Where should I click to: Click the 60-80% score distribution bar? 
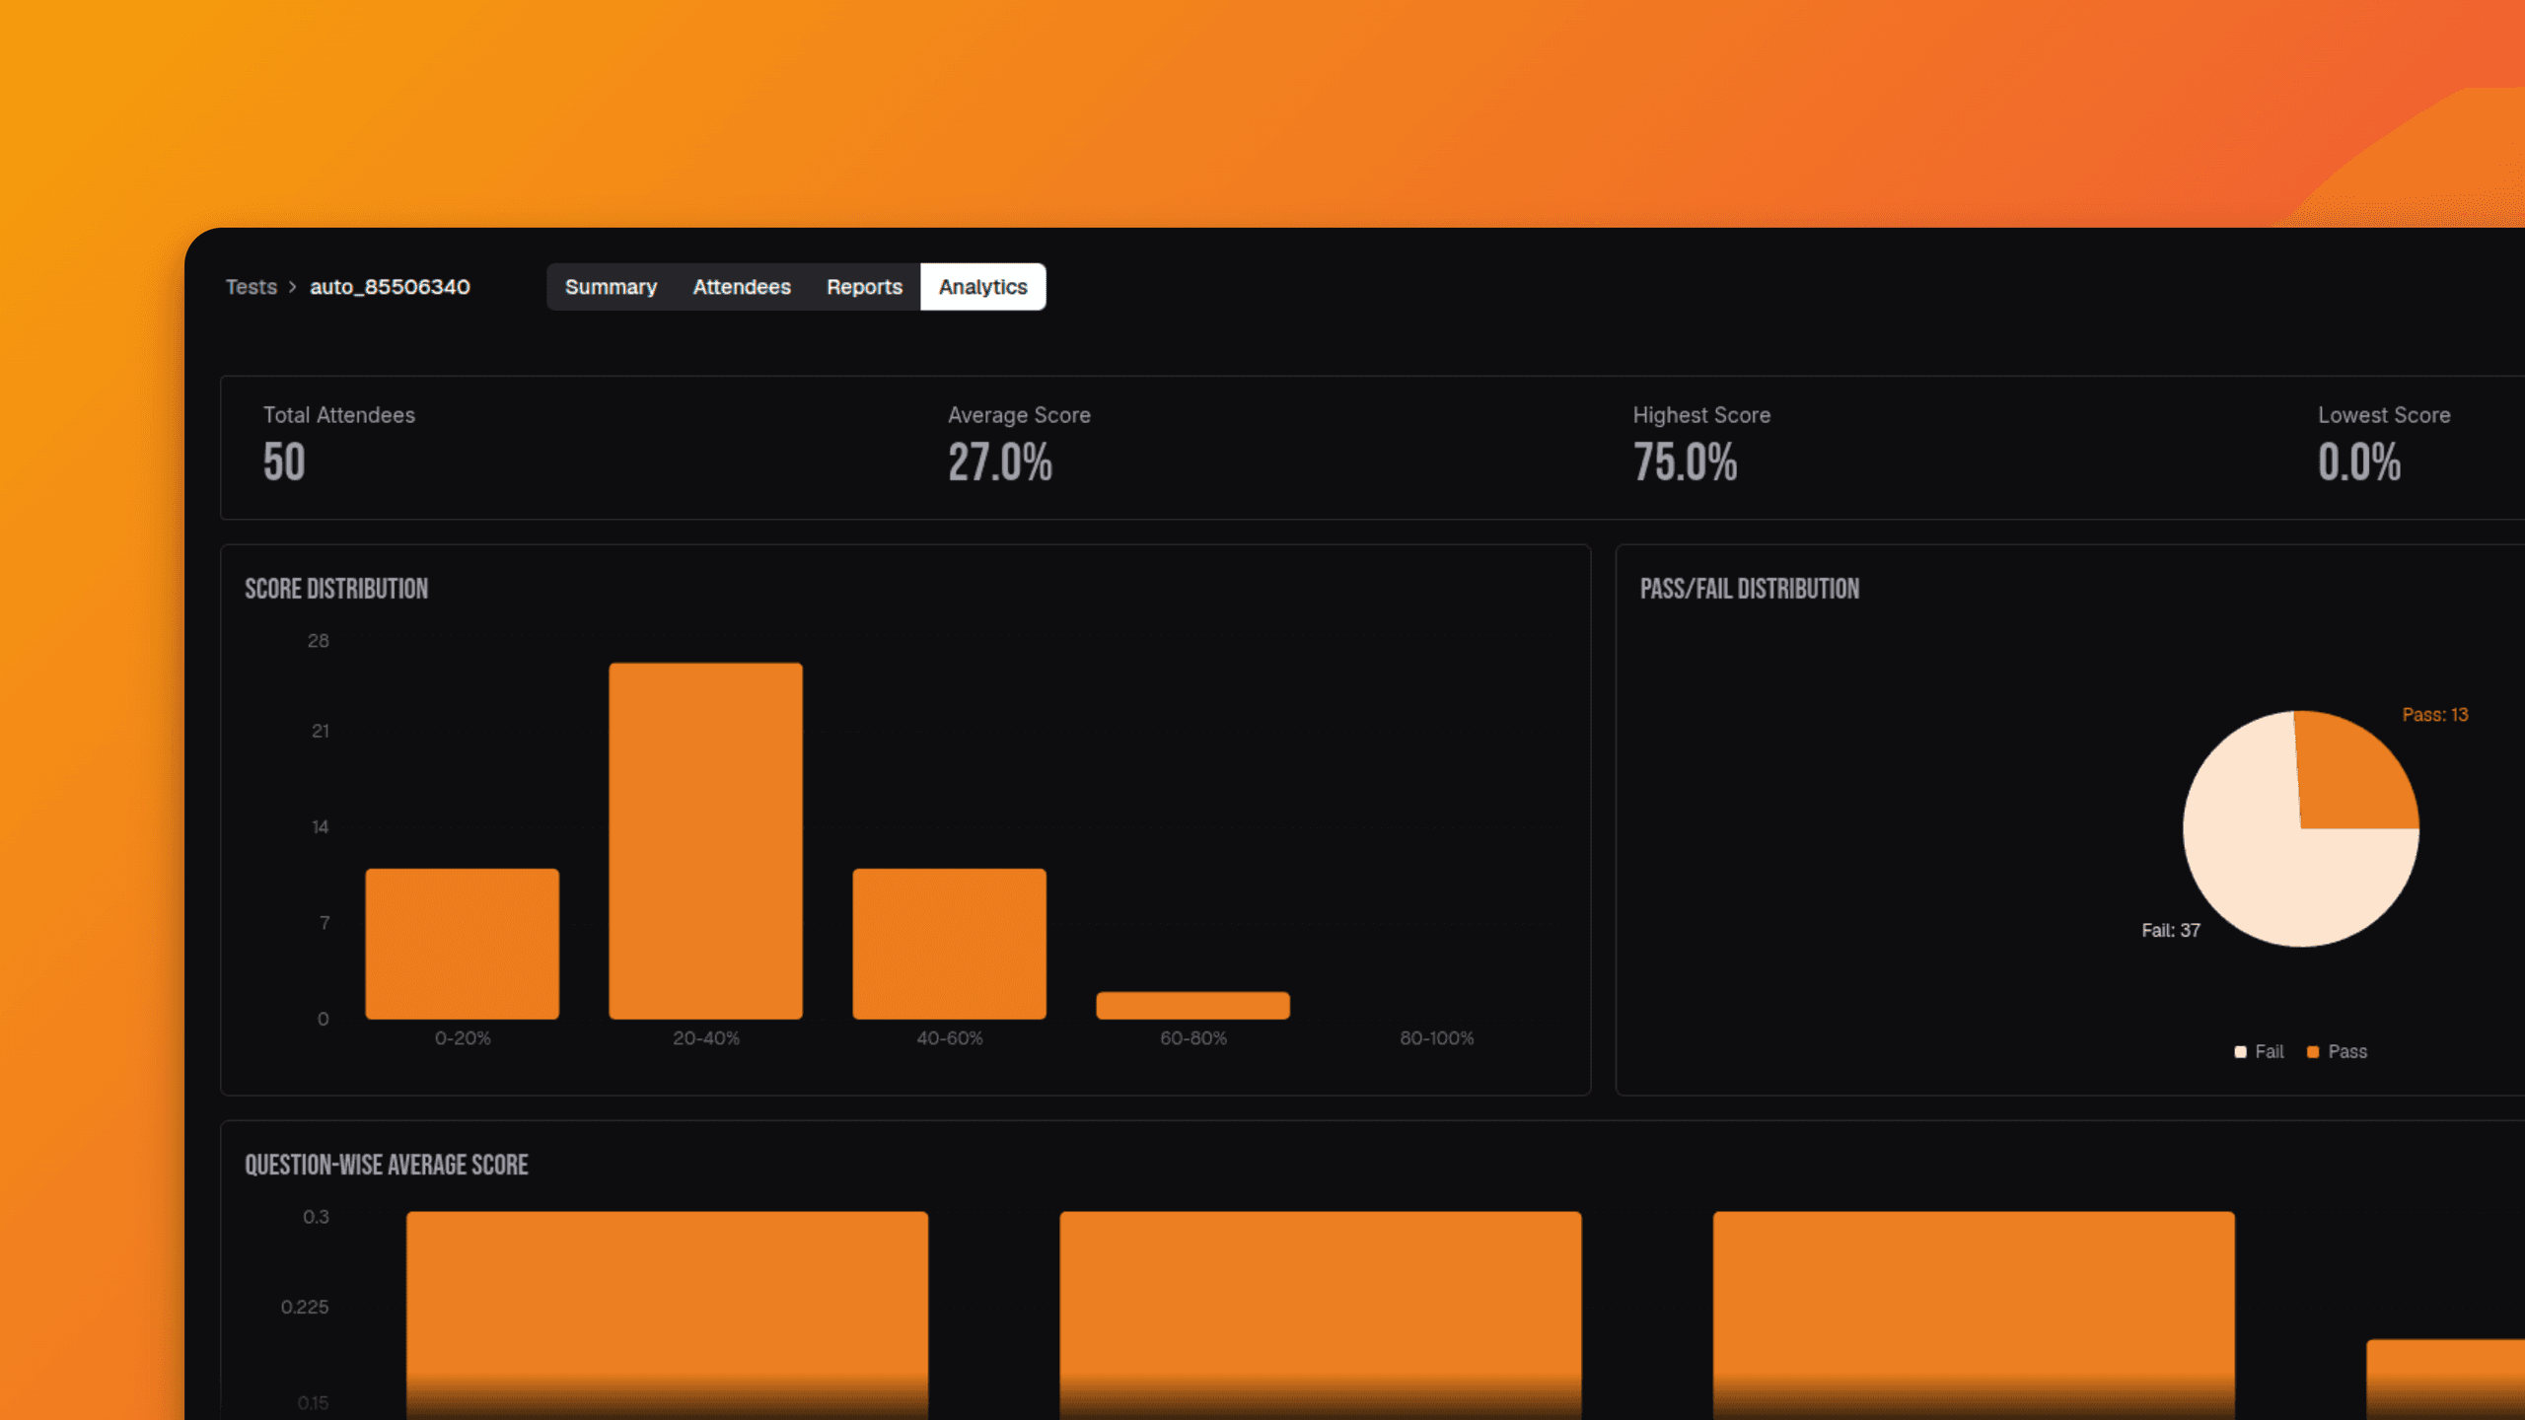click(1192, 1005)
